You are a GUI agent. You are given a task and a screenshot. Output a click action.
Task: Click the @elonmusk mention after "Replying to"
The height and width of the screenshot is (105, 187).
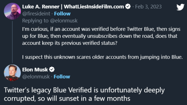[x=64, y=21]
